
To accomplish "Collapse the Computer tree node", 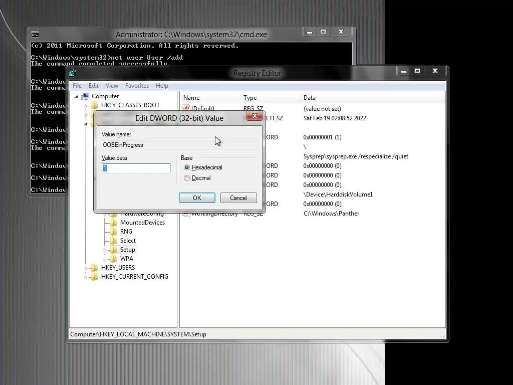I will pos(76,97).
